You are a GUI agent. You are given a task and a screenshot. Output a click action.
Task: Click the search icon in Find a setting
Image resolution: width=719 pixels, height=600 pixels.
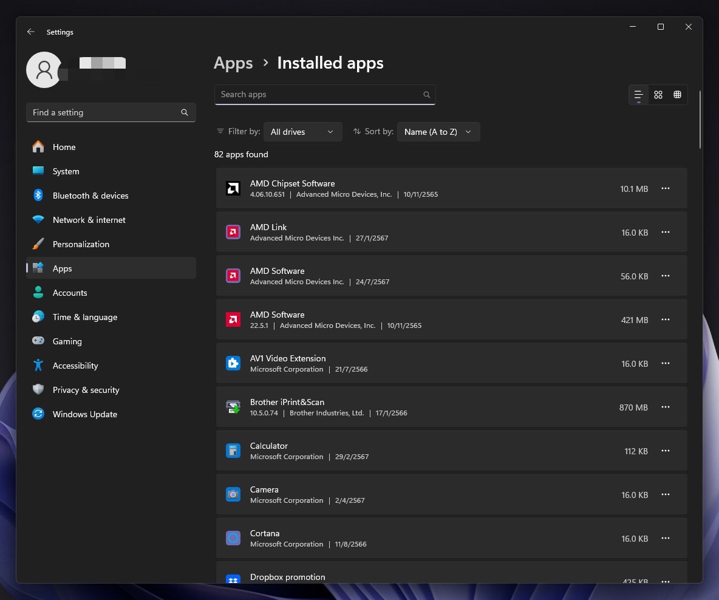coord(185,112)
